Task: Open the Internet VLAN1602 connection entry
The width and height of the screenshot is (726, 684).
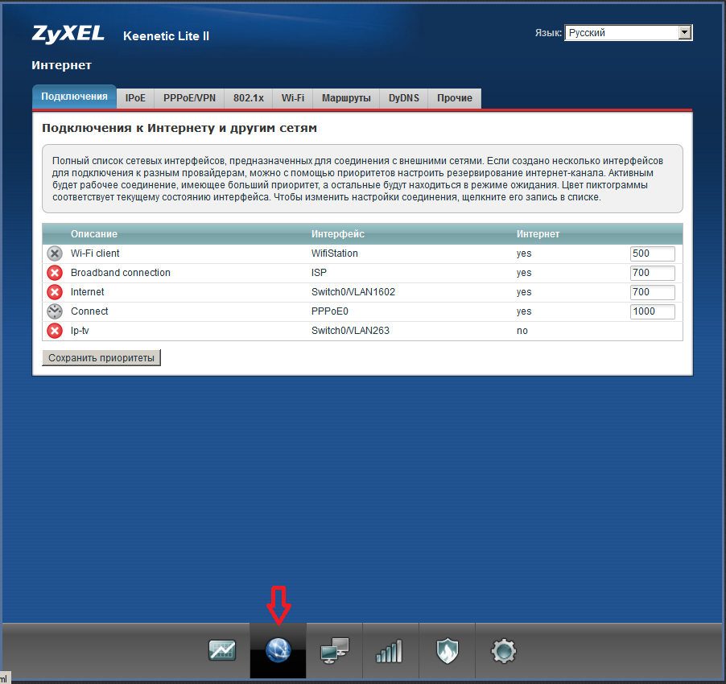Action: (x=88, y=292)
